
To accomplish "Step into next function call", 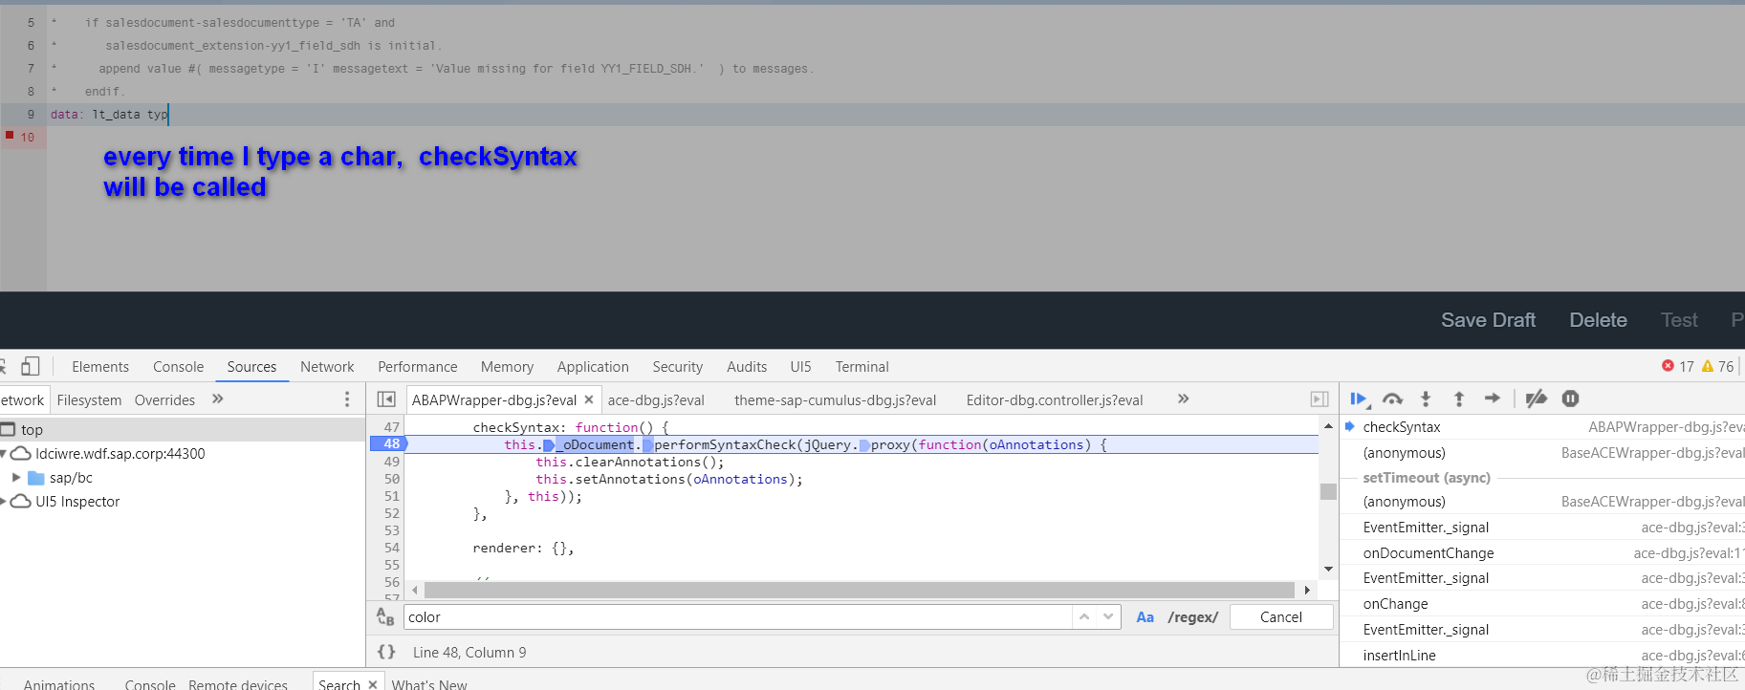I will pyautogui.click(x=1426, y=399).
